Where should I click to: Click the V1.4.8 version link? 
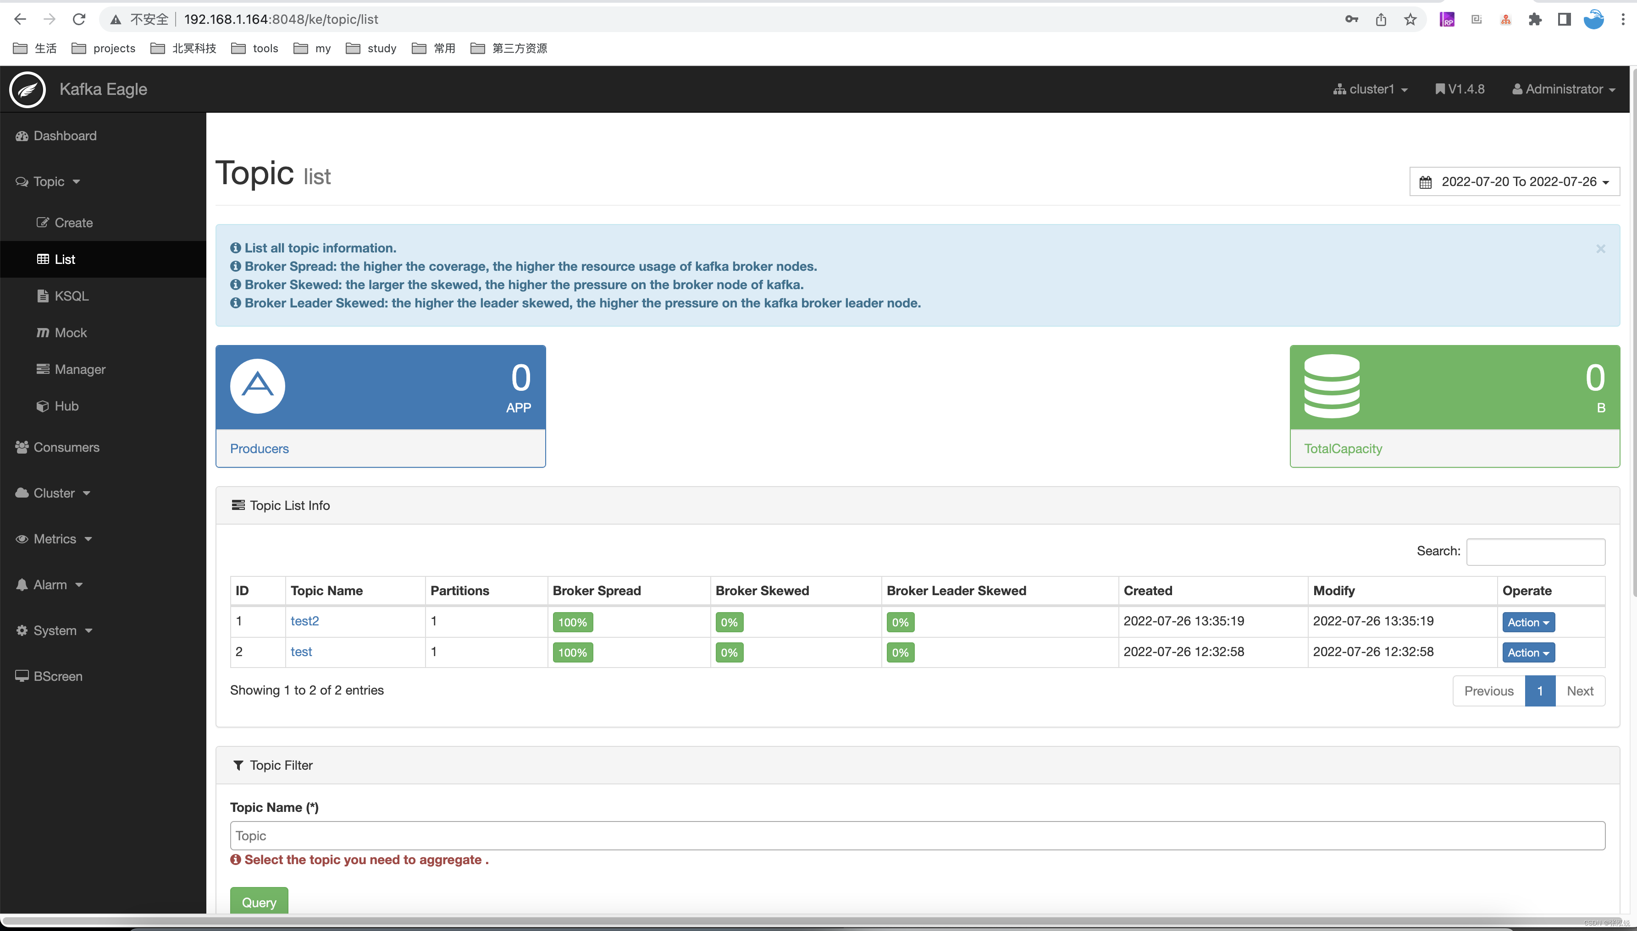tap(1460, 89)
